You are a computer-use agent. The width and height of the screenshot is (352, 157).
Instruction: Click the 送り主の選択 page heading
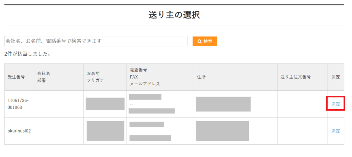[x=174, y=15]
